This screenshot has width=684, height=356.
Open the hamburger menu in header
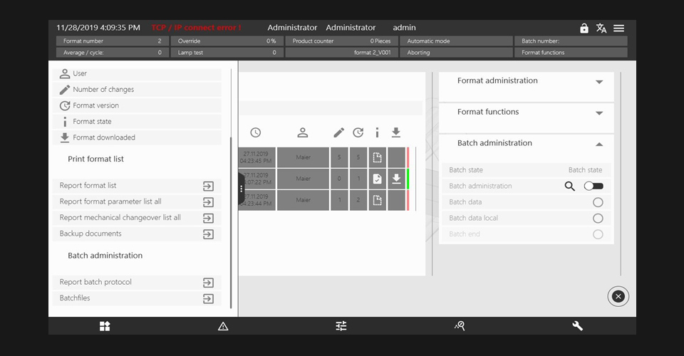point(618,28)
